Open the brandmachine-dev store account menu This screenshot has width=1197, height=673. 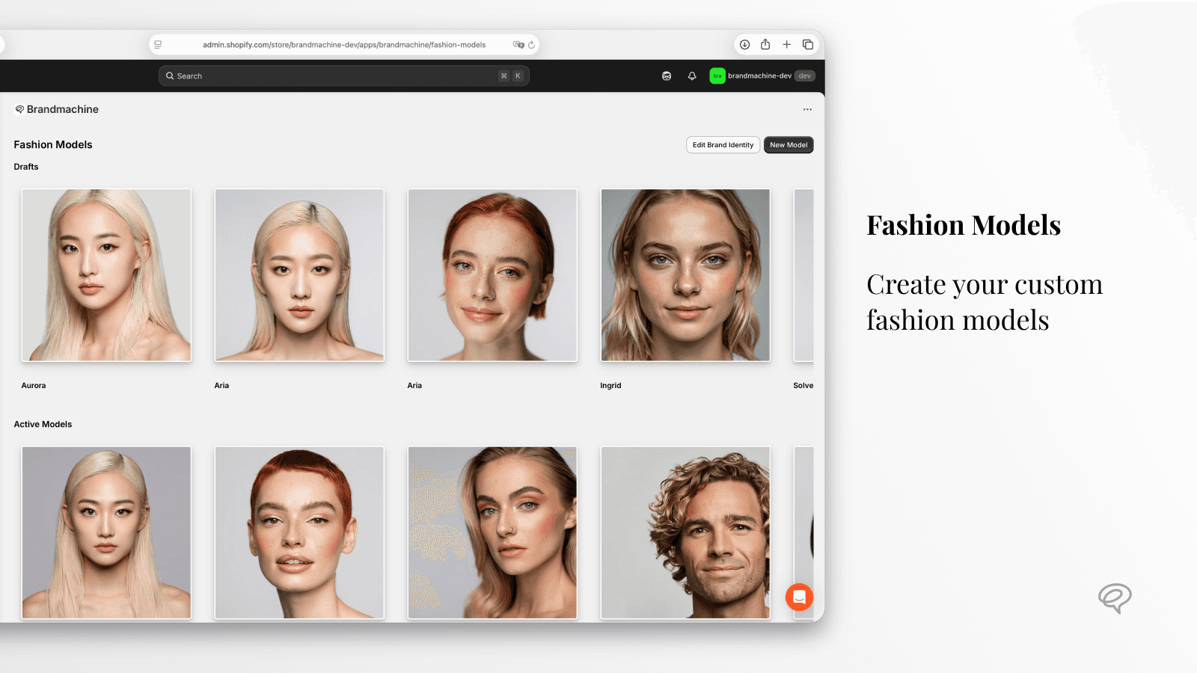(762, 76)
